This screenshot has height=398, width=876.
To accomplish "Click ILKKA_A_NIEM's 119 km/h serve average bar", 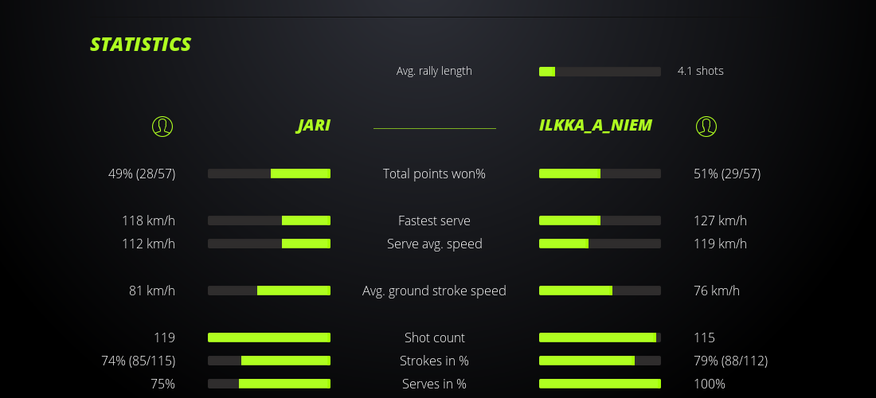I will click(600, 244).
